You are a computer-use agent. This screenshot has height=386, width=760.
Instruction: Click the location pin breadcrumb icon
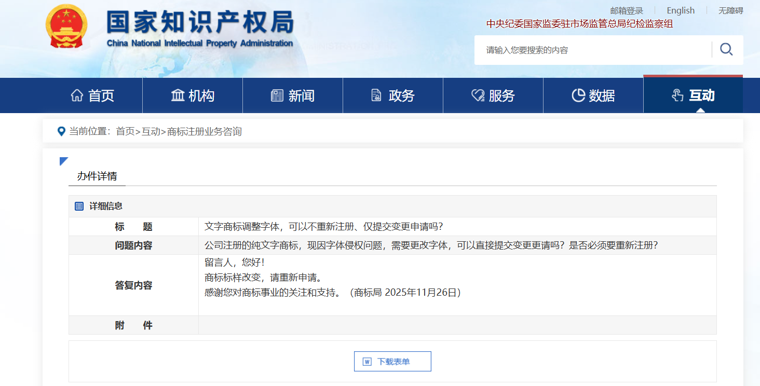pyautogui.click(x=61, y=131)
